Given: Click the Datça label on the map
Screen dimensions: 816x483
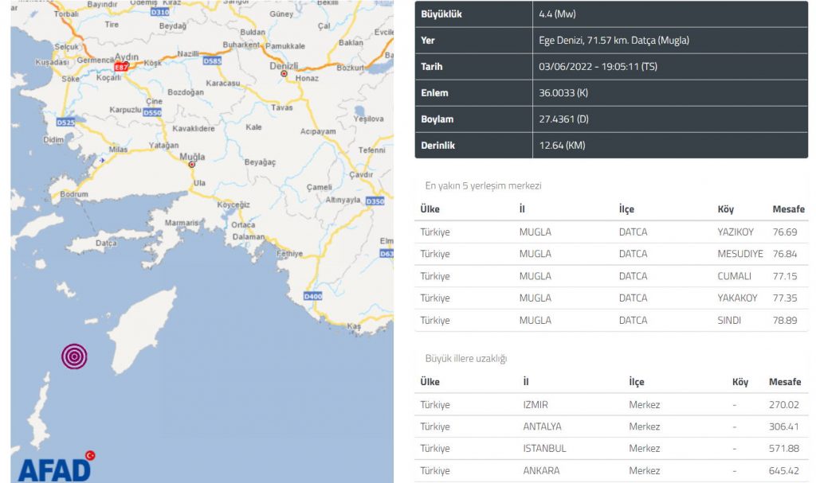Looking at the screenshot, I should 106,242.
